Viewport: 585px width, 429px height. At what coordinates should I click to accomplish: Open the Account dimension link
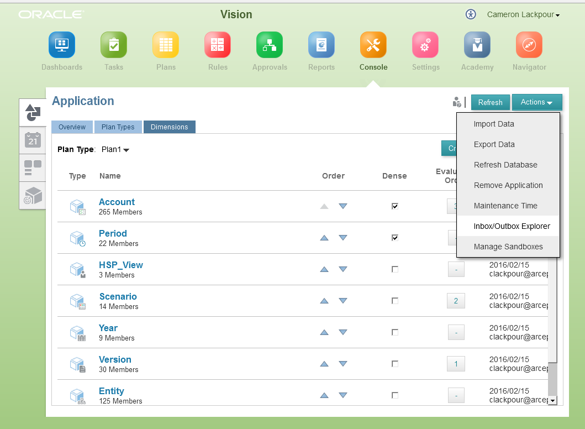tap(117, 202)
